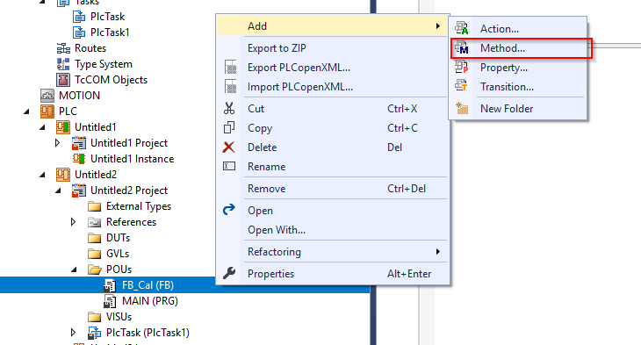The width and height of the screenshot is (641, 345).
Task: Select the GVLs folder
Action: tap(118, 254)
